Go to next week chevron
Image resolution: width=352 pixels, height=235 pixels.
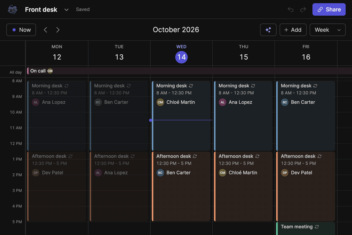(58, 30)
